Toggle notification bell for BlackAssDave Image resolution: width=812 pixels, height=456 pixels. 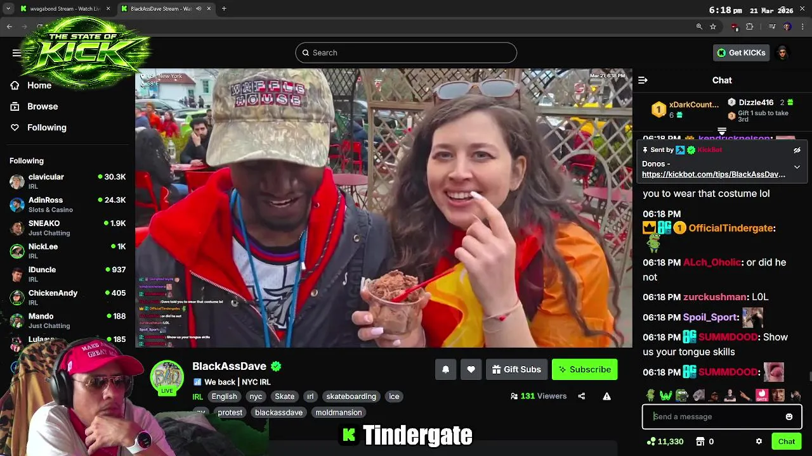point(445,370)
